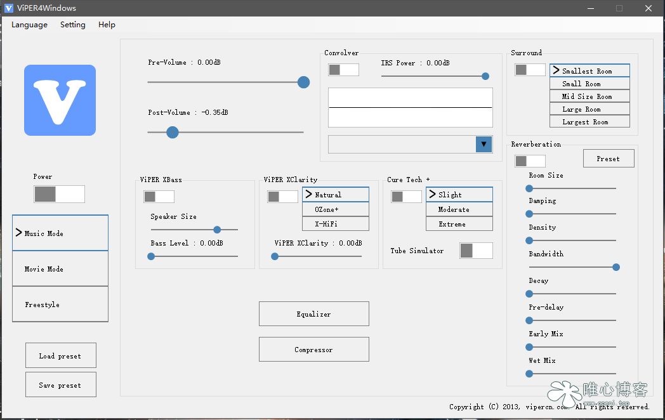
Task: Turn on the Surround switch
Action: coord(530,70)
